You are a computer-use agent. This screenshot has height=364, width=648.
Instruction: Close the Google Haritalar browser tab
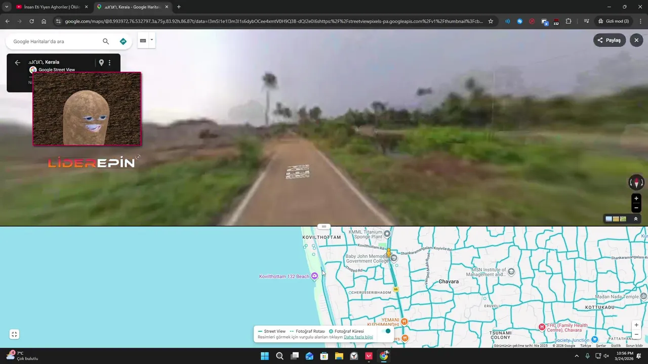click(167, 7)
